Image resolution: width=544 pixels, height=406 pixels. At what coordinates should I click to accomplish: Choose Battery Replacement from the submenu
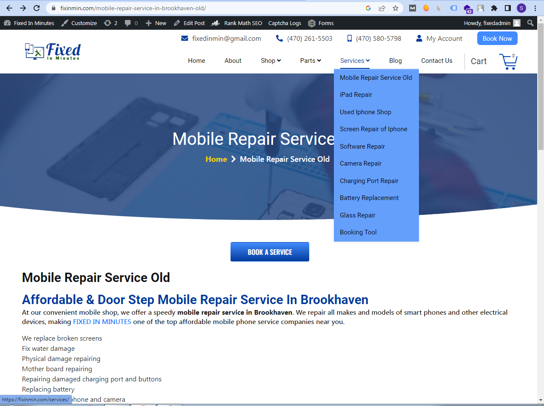click(x=369, y=198)
